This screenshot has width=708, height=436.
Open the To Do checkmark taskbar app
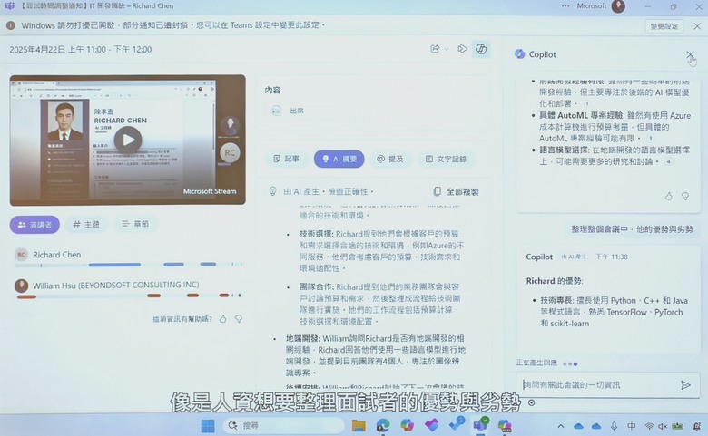(x=457, y=424)
